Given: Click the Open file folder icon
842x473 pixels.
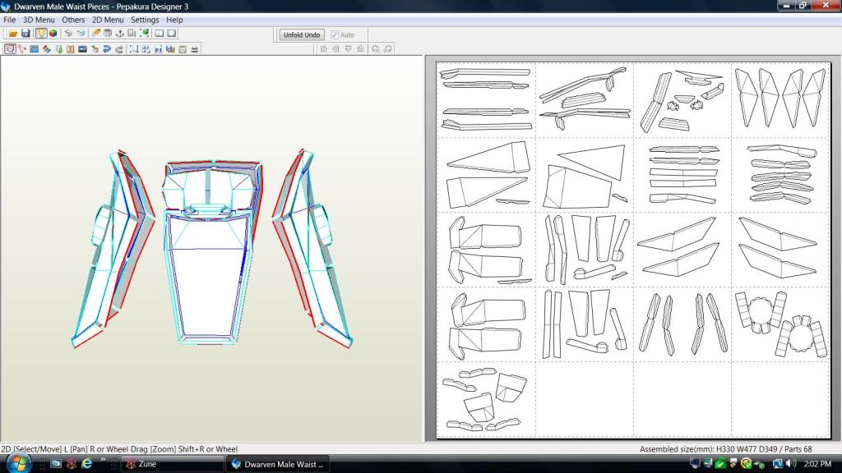Looking at the screenshot, I should [13, 34].
